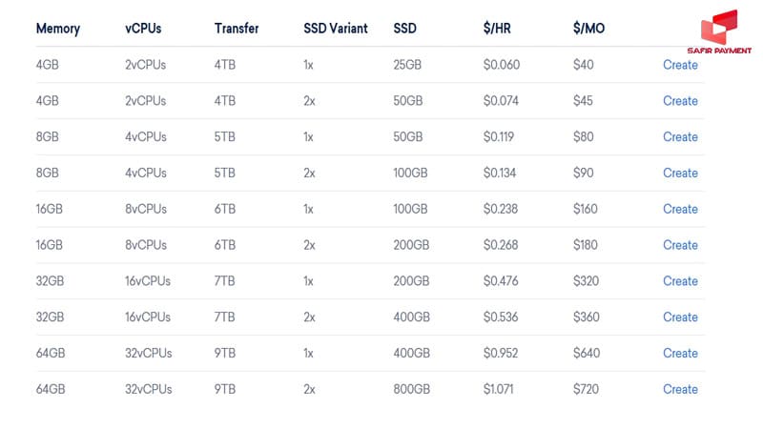Click the $/HR column header
Image resolution: width=763 pixels, height=429 pixels.
pyautogui.click(x=498, y=29)
